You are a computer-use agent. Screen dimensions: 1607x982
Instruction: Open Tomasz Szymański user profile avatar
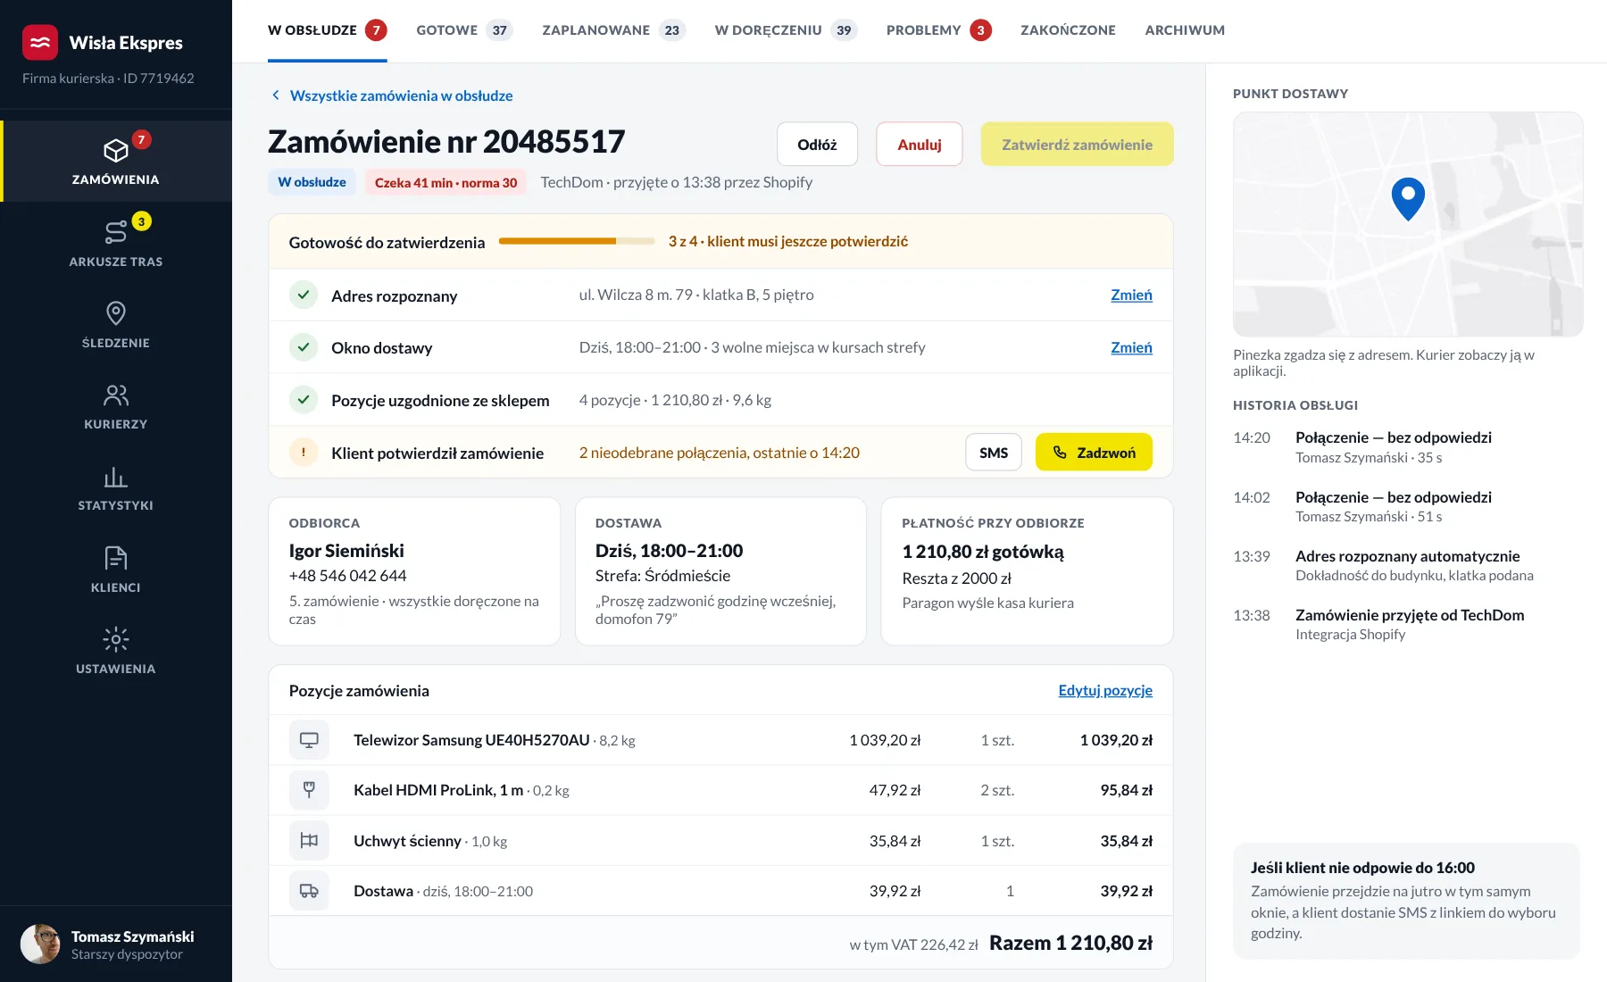40,945
